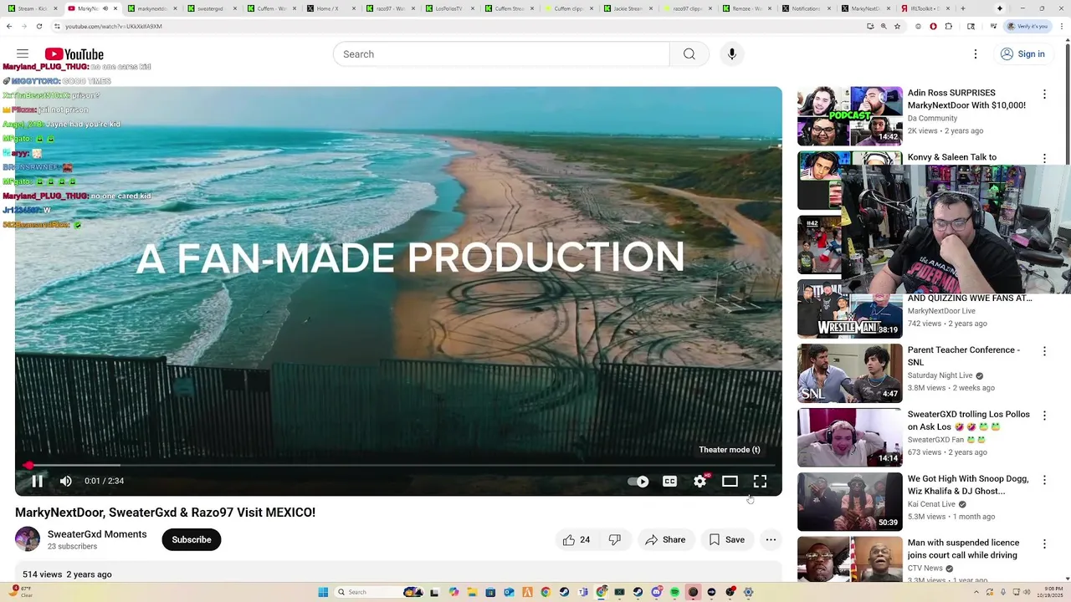Save the video to a playlist
Image resolution: width=1071 pixels, height=602 pixels.
pos(726,540)
